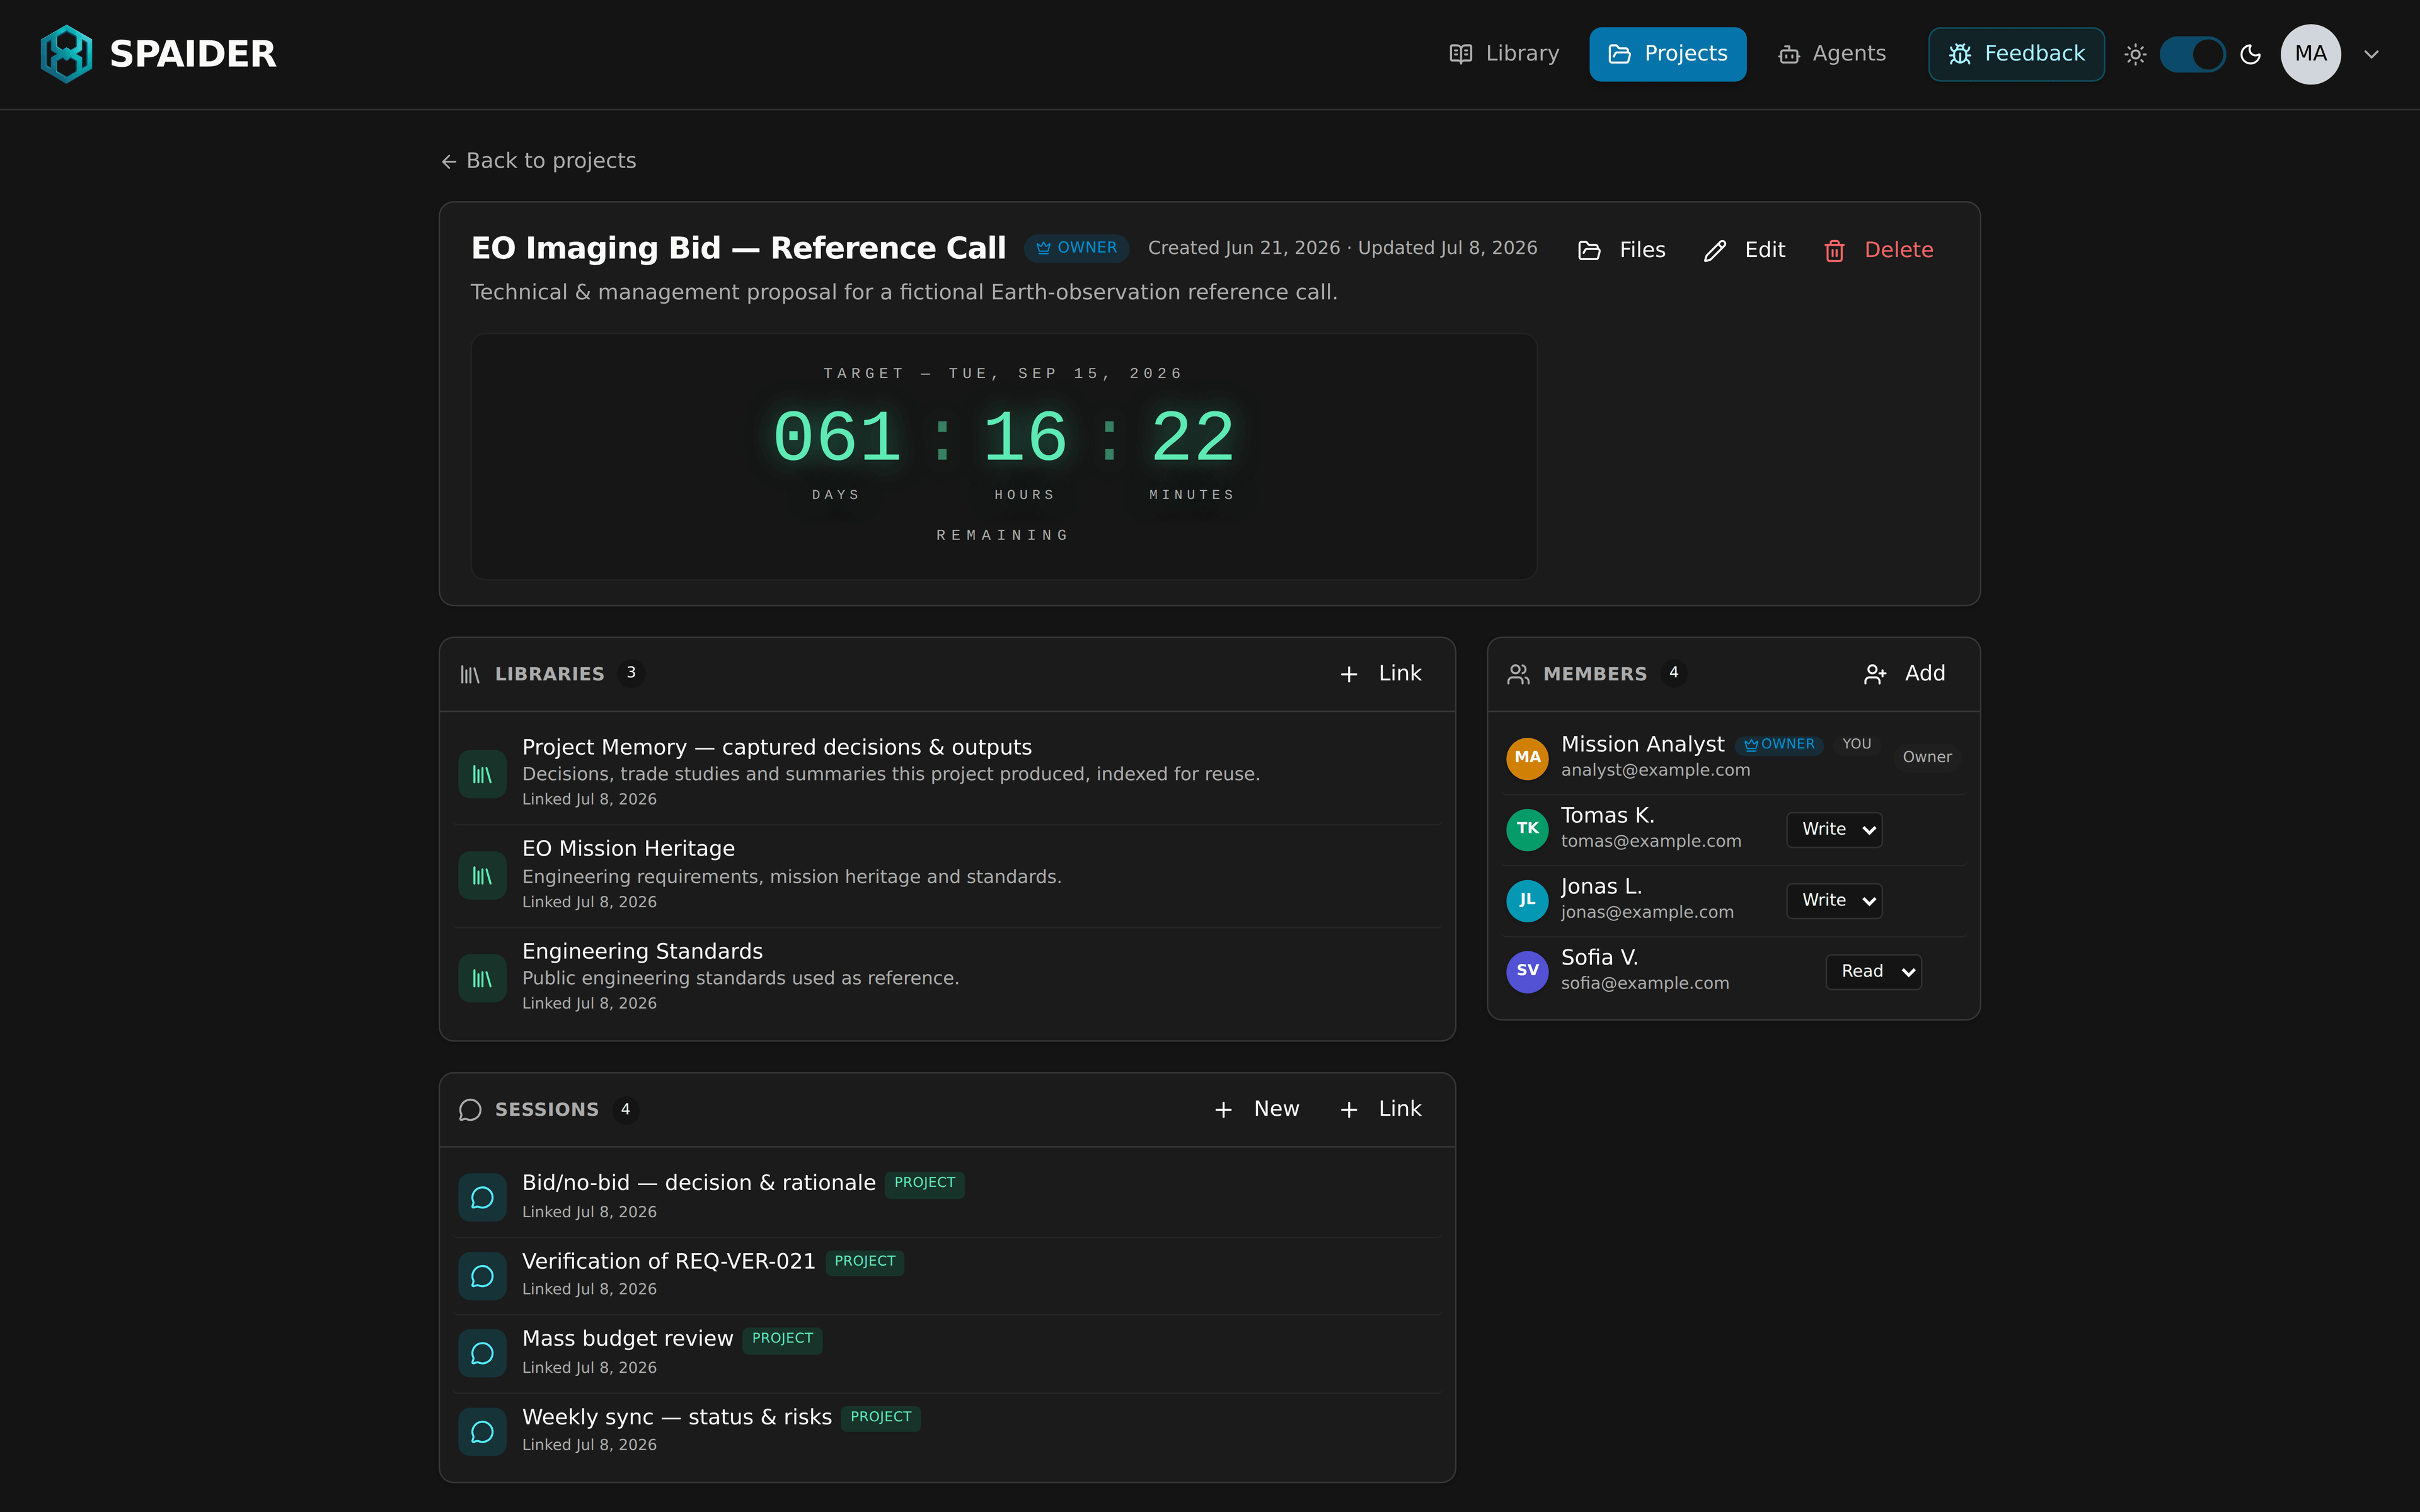The width and height of the screenshot is (2420, 1512).
Task: Create a New session
Action: [x=1256, y=1109]
